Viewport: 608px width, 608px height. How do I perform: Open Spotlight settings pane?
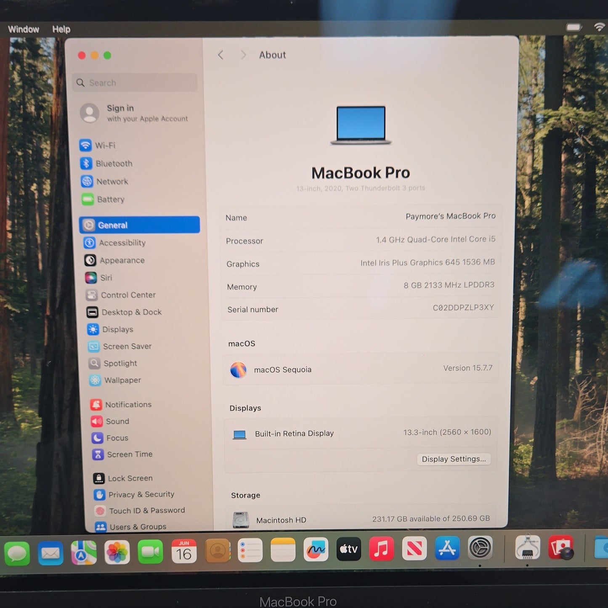(x=113, y=363)
